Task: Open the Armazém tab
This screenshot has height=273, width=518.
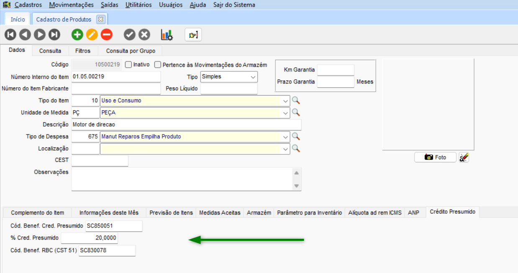Action: [259, 212]
